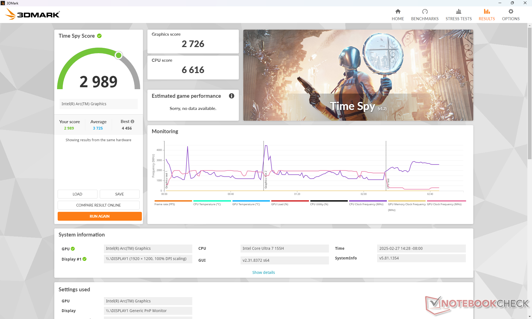532x319 pixels.
Task: Click the Settings used GPU value field
Action: click(x=148, y=301)
